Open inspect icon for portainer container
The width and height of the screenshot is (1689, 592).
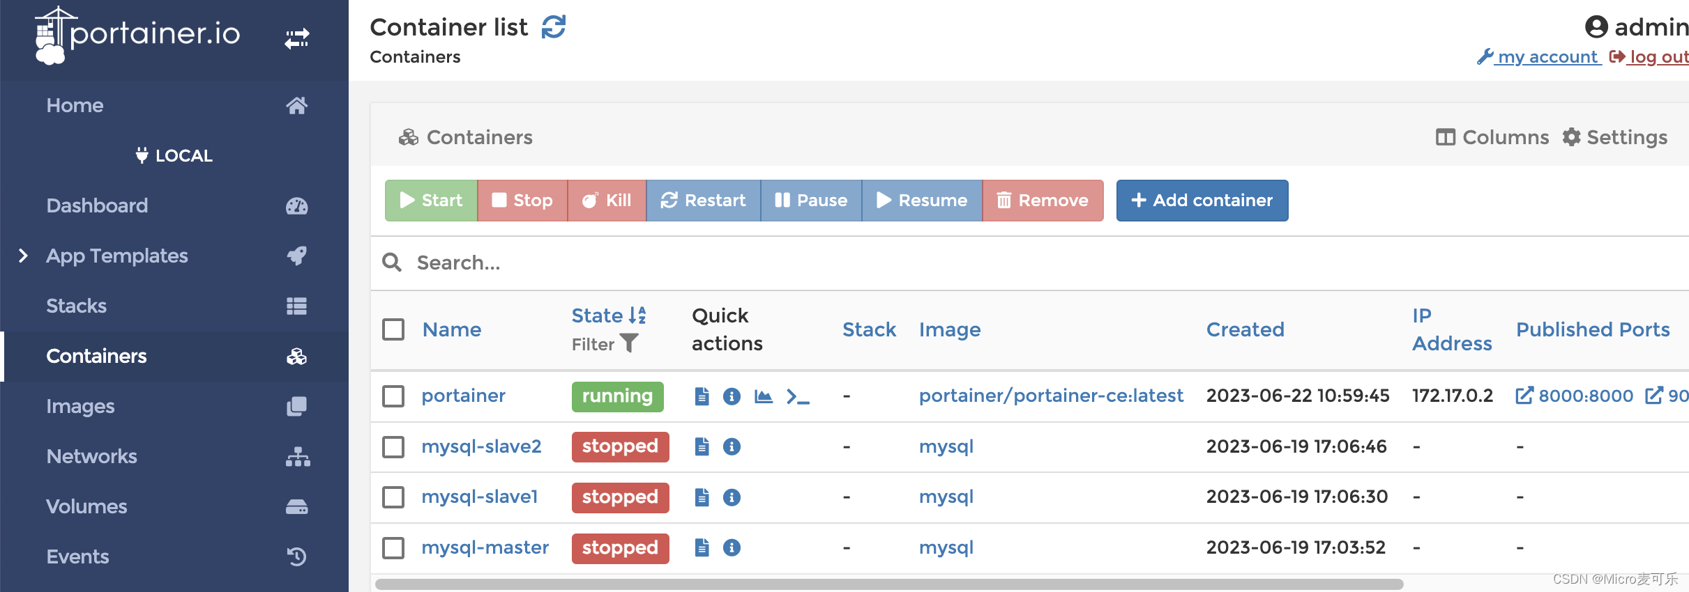(732, 396)
